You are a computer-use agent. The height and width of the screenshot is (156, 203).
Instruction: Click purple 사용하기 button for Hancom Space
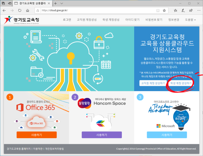[102, 135]
